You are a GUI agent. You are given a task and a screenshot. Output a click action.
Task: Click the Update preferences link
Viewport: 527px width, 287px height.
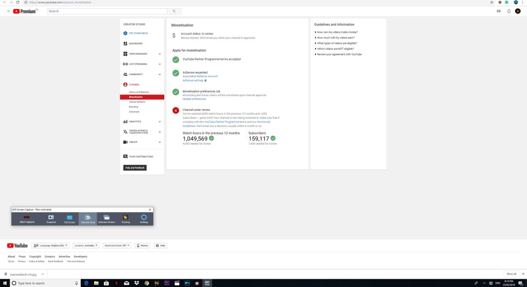194,99
